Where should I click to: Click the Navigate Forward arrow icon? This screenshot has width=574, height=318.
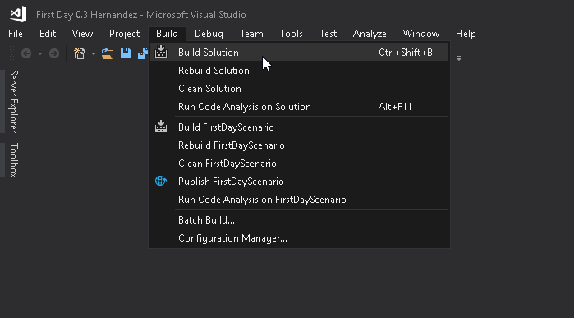pos(54,53)
